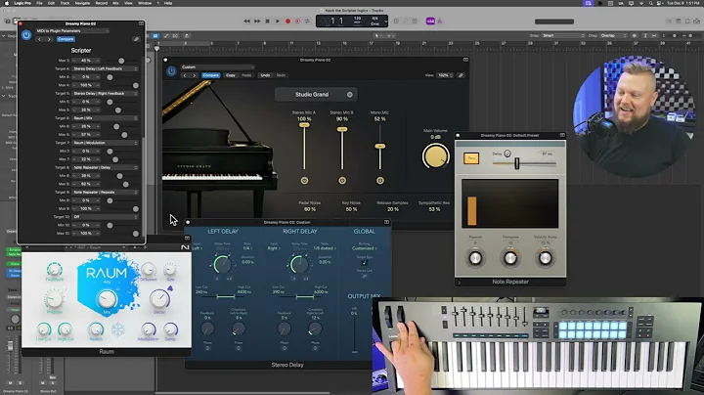Viewport: 704px width, 395px height.
Task: Click Compare in the Studio Grand window
Action: click(x=210, y=75)
